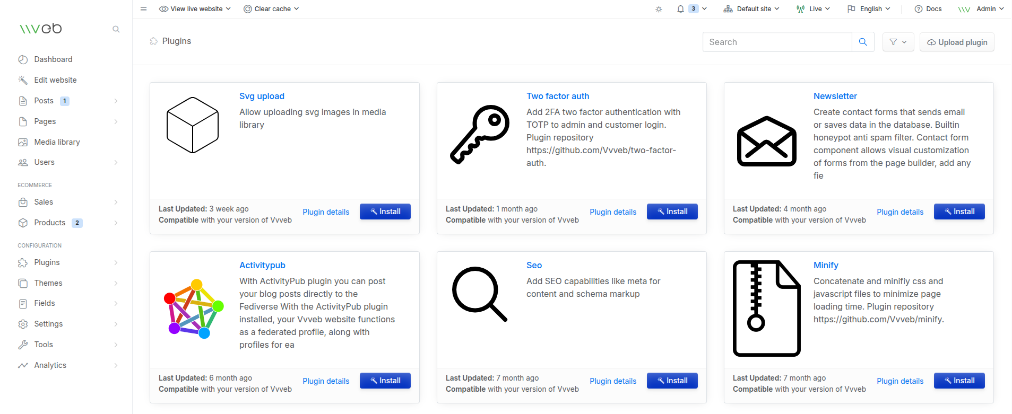
Task: Open Plugin details for Seo
Action: pyautogui.click(x=612, y=381)
